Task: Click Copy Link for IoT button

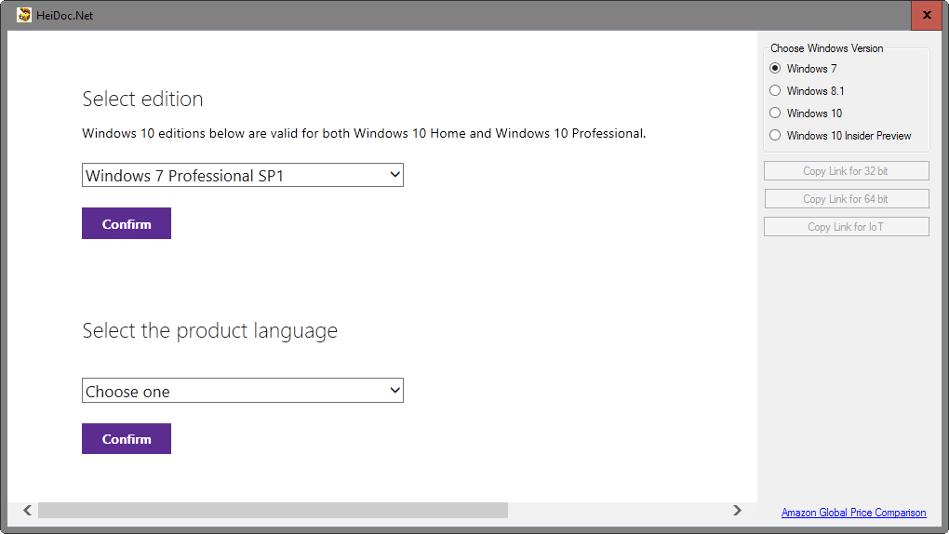Action: (846, 226)
